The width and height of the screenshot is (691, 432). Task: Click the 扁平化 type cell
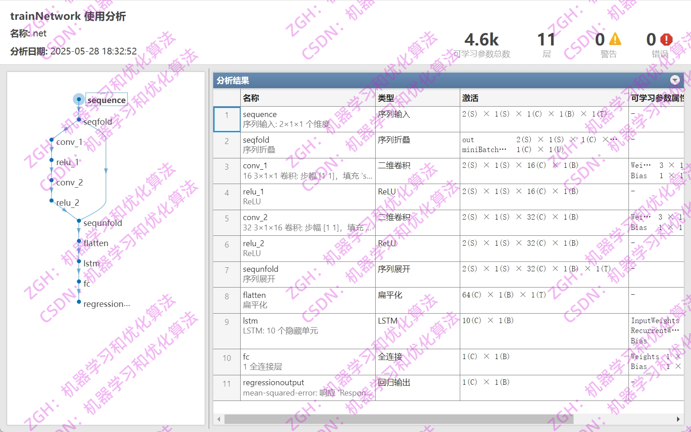point(417,300)
